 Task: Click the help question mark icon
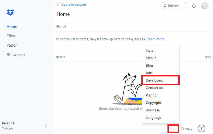tap(202, 128)
